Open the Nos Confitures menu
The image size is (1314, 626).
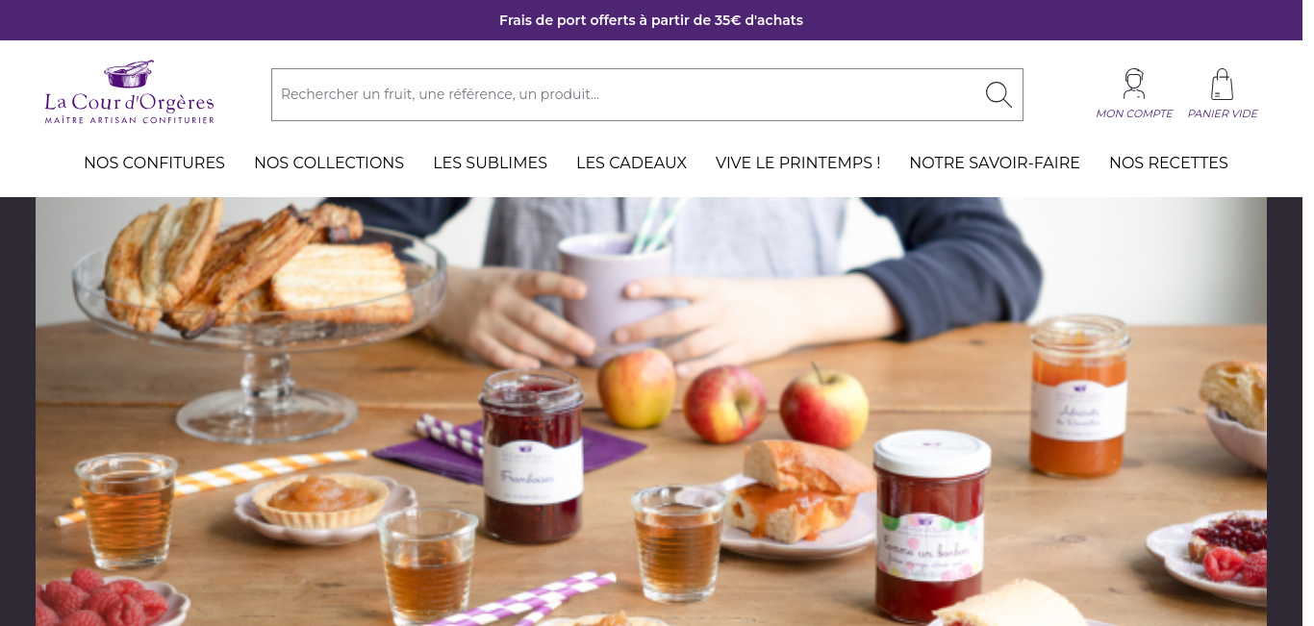154,163
